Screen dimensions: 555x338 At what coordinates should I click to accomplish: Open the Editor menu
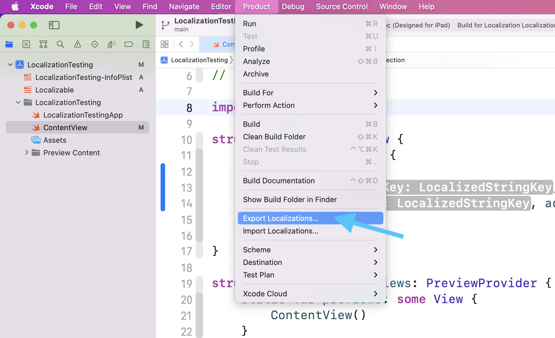221,6
